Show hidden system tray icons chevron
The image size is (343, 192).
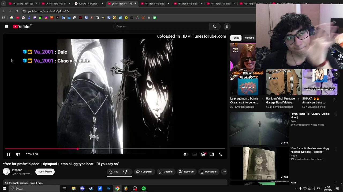click(296, 189)
